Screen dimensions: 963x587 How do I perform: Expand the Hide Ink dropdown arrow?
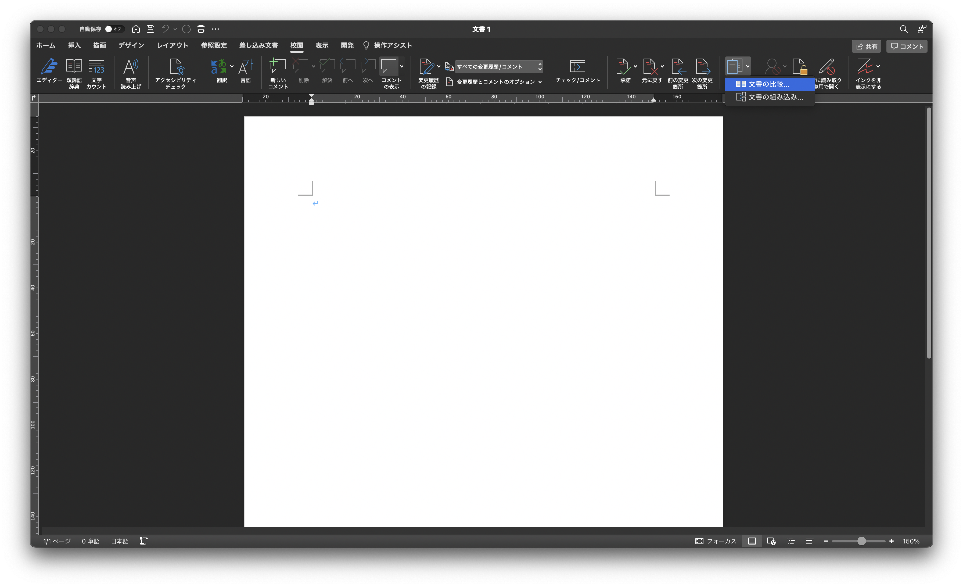(878, 66)
